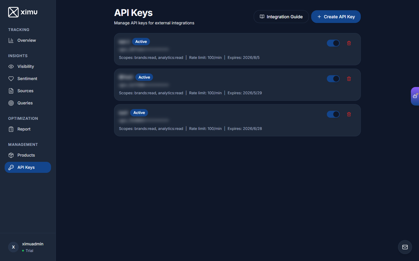Click the Trial status label
419x261 pixels.
pyautogui.click(x=29, y=251)
